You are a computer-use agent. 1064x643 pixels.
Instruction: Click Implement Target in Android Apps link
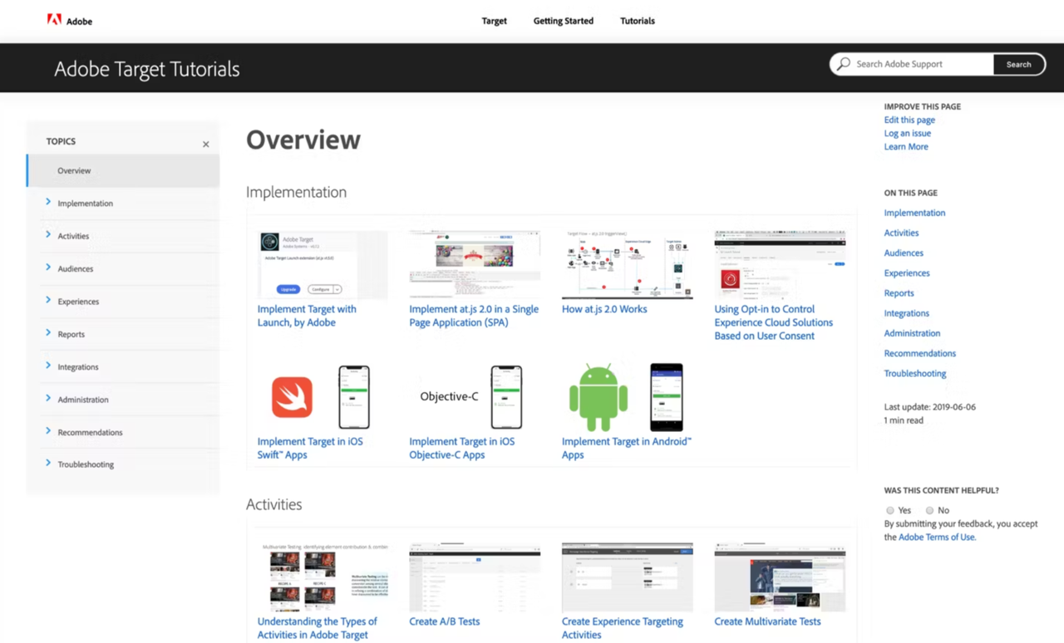coord(627,448)
